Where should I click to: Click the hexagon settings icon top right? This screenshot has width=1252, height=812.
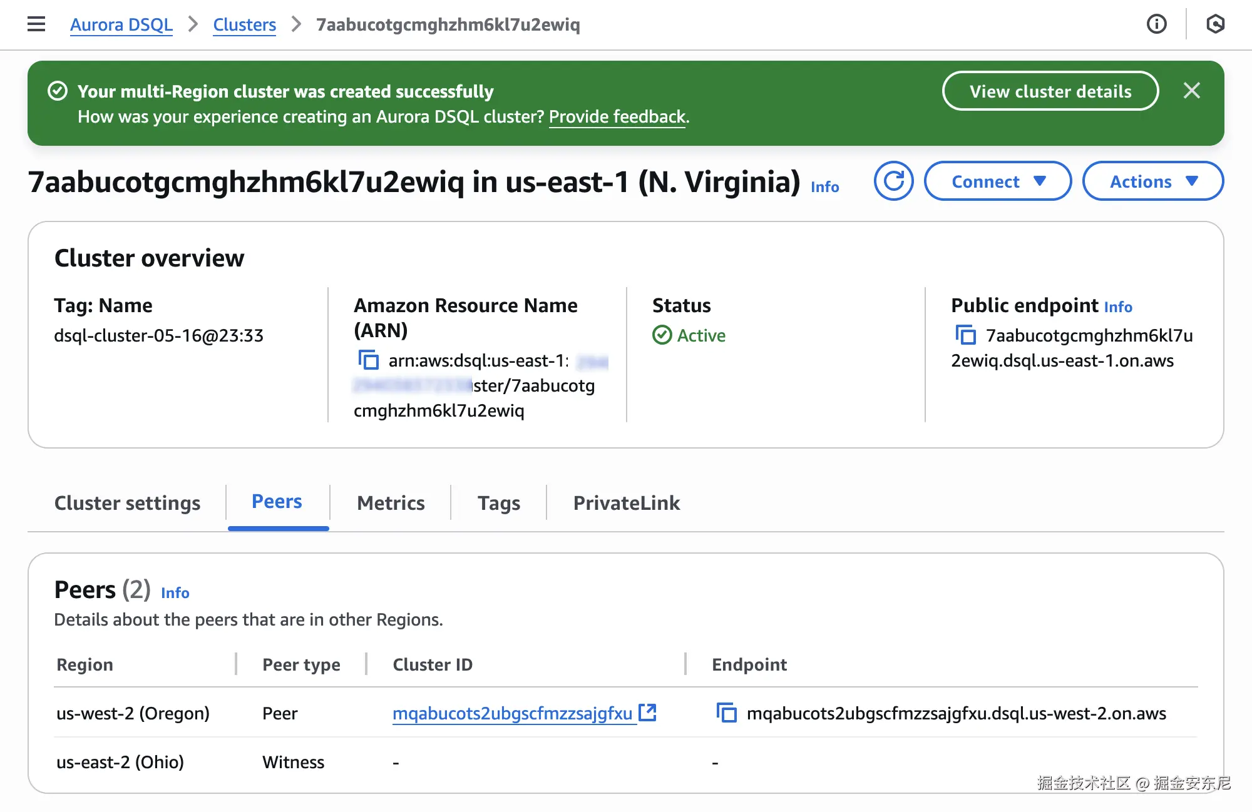tap(1215, 24)
